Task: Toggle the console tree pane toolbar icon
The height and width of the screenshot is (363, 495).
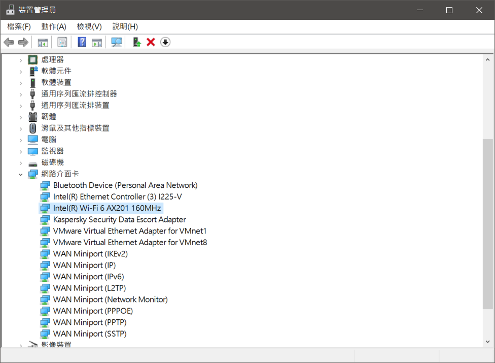Action: click(x=43, y=42)
